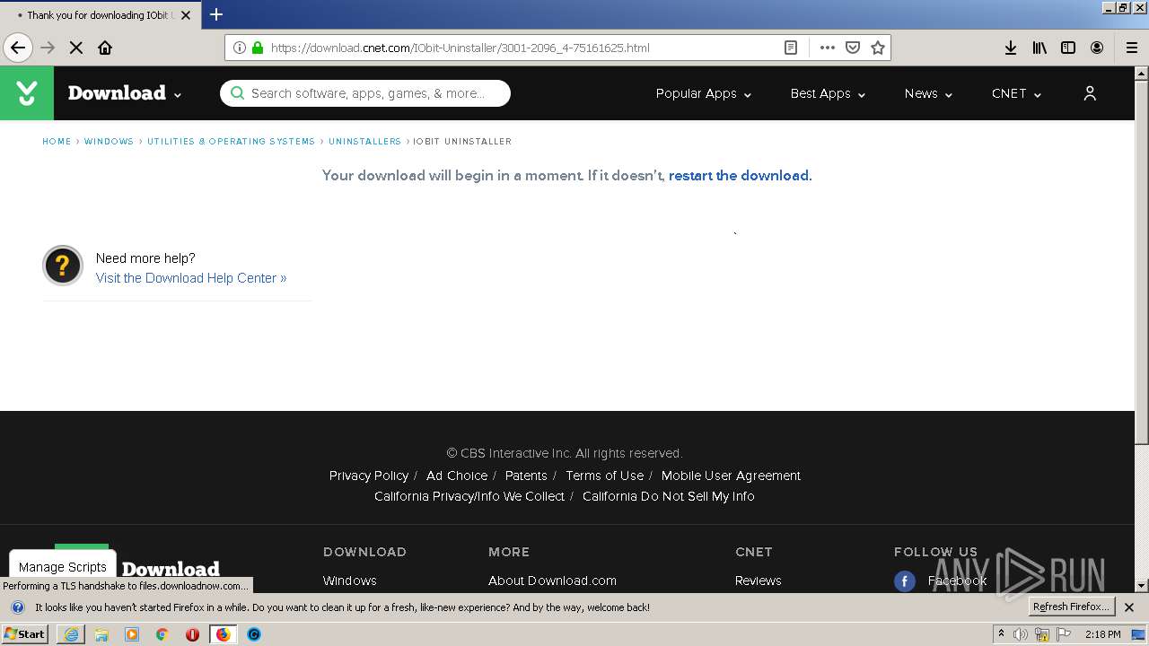Viewport: 1149px width, 646px height.
Task: Open HOME breadcrumb link
Action: tap(57, 142)
